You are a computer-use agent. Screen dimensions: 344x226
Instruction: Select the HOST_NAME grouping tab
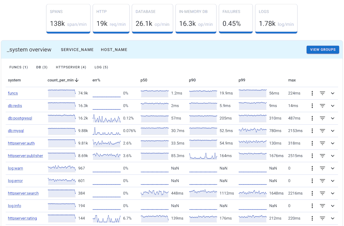[x=114, y=50]
